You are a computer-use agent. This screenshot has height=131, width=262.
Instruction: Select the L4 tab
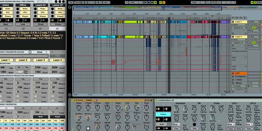58,29
